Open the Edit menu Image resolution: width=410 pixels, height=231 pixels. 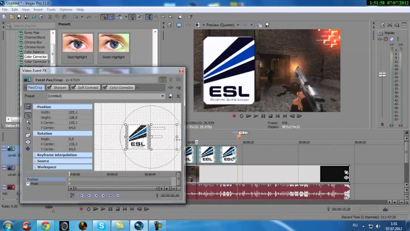click(15, 10)
